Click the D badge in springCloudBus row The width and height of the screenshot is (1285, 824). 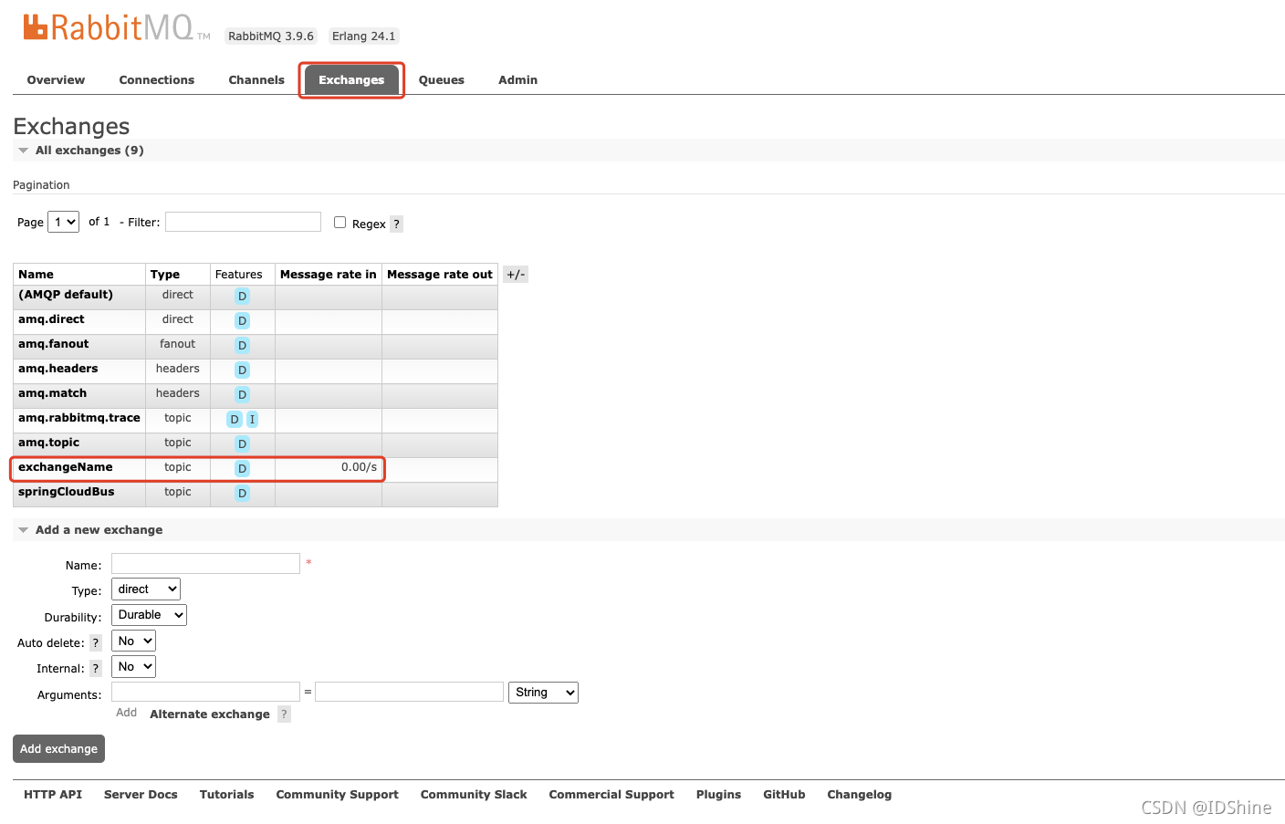click(x=242, y=493)
